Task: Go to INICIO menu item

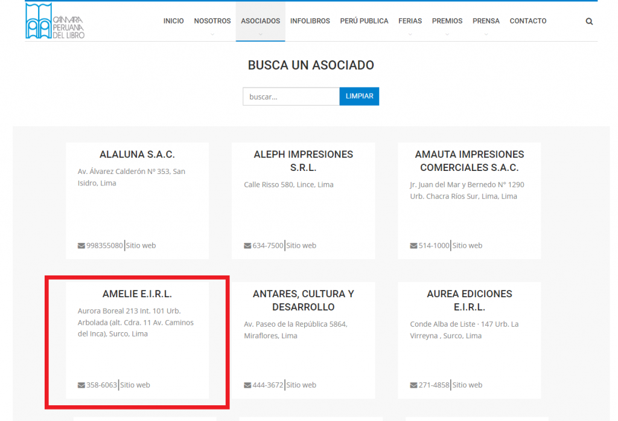Action: tap(173, 21)
